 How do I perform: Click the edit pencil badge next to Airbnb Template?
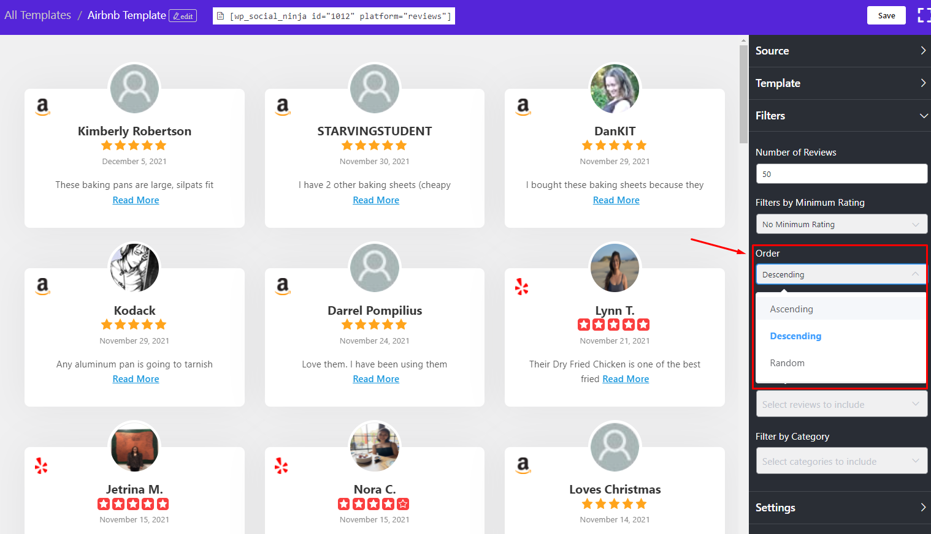click(183, 16)
